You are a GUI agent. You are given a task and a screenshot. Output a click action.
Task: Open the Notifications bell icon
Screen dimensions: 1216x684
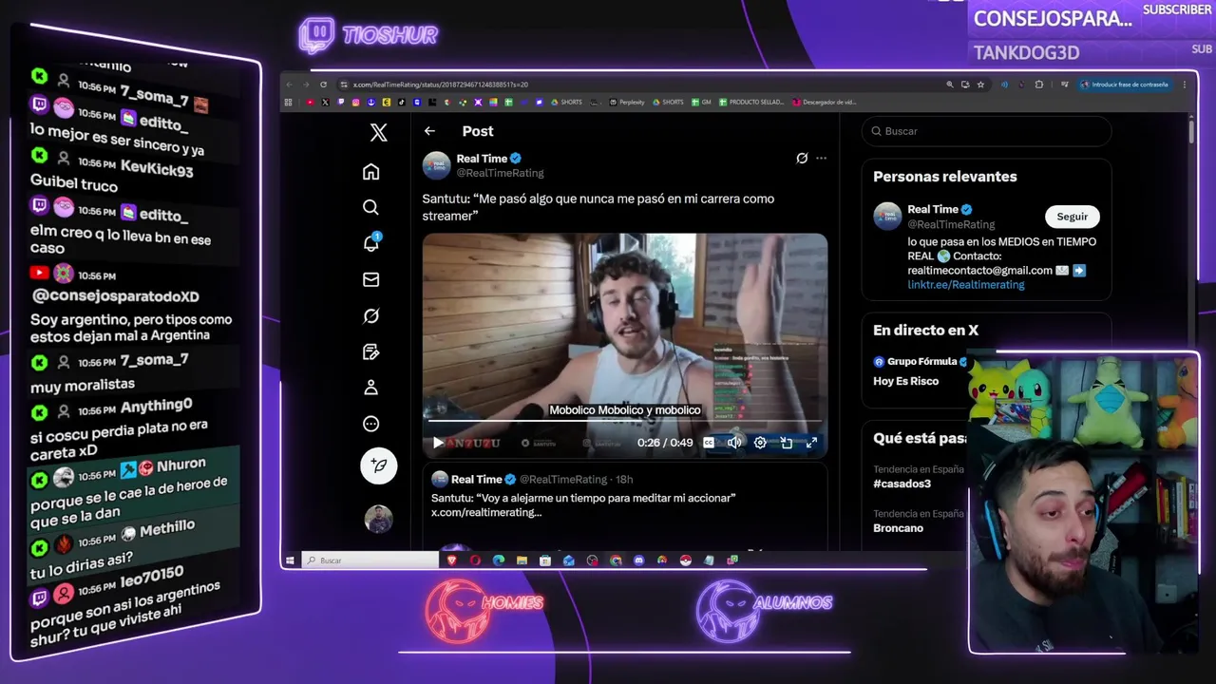tap(371, 243)
